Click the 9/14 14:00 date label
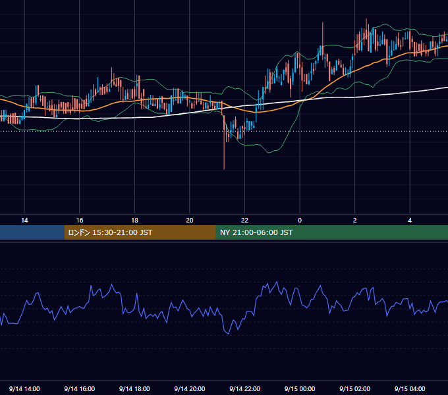This screenshot has width=448, height=395. coord(24,388)
